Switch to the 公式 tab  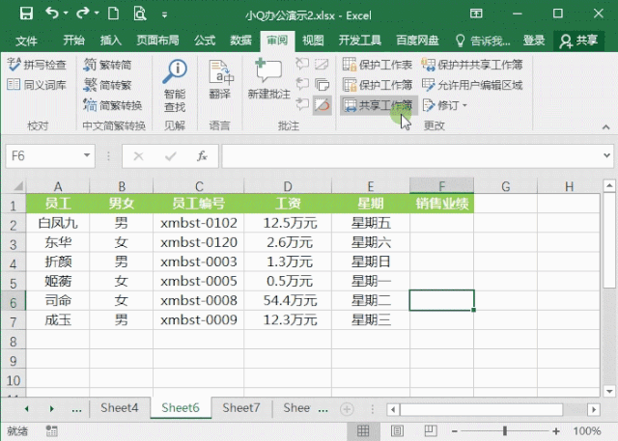(205, 41)
